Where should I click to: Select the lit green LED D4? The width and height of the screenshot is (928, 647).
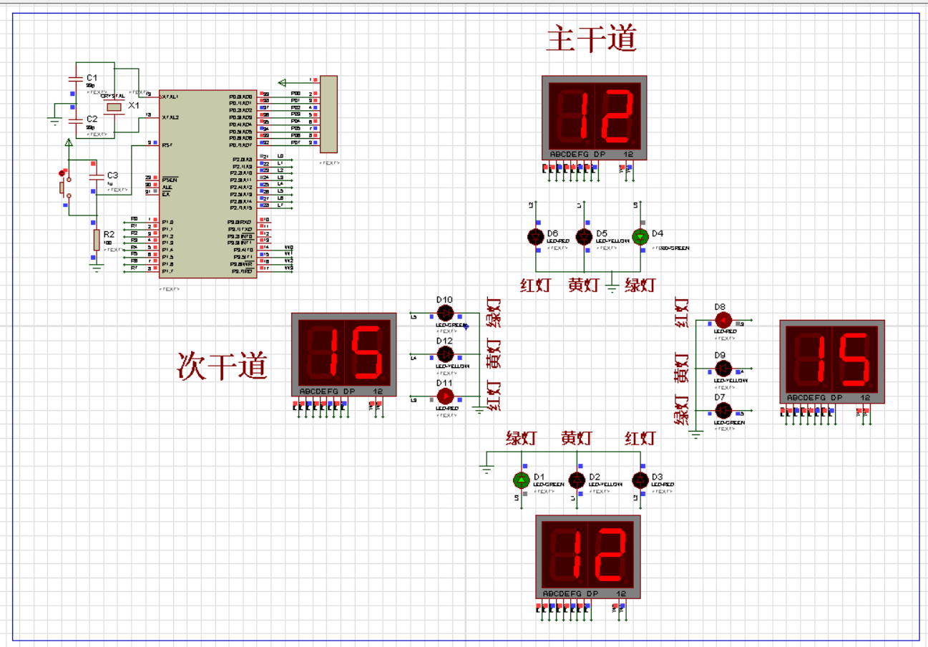coord(640,235)
